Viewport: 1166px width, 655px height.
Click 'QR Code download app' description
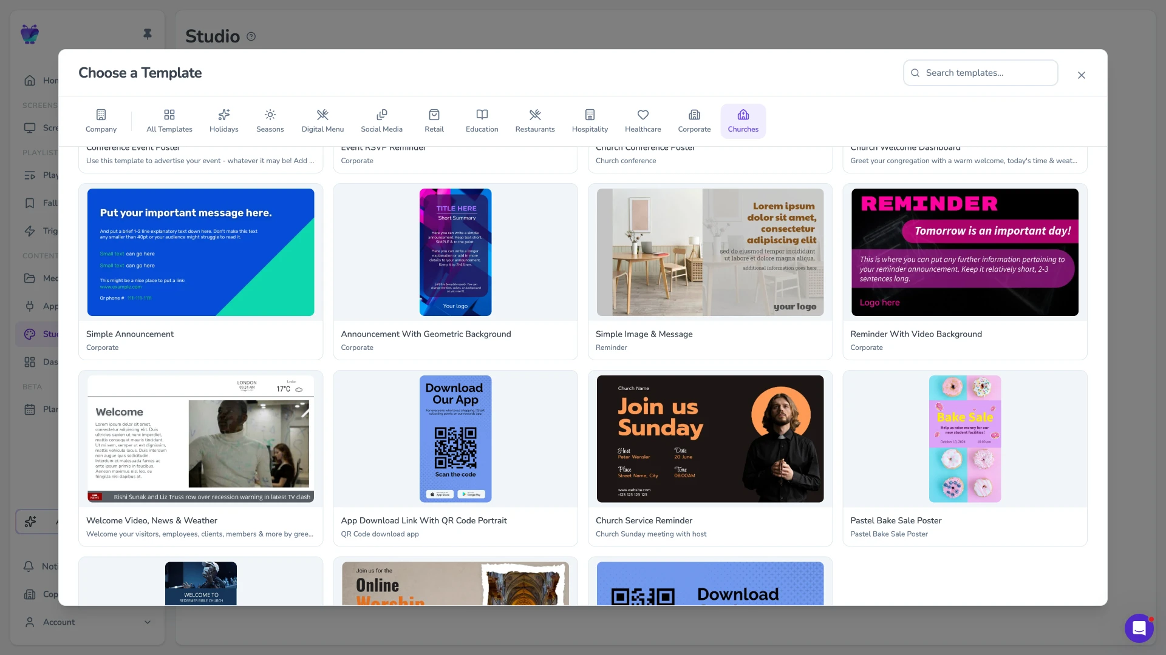[380, 534]
